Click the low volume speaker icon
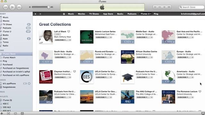205x115 pixels. pos(30,7)
